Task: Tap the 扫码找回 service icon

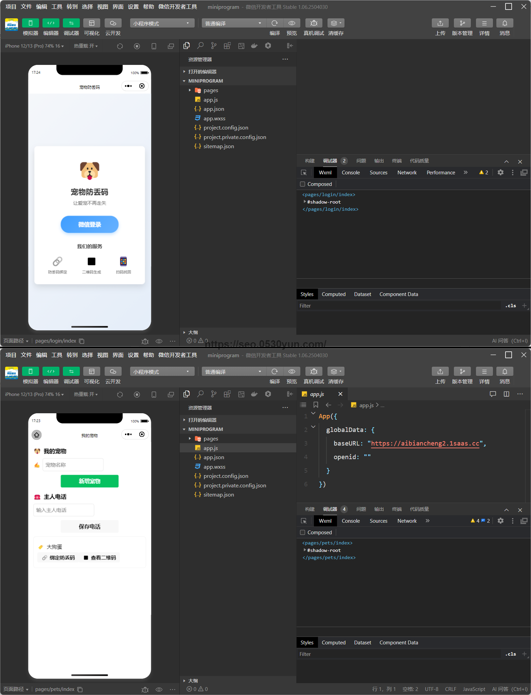Action: pos(123,261)
